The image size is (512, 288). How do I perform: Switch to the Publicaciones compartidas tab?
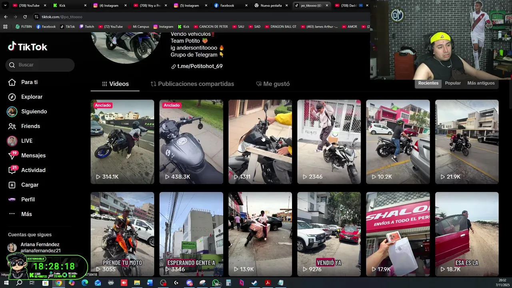pyautogui.click(x=192, y=84)
